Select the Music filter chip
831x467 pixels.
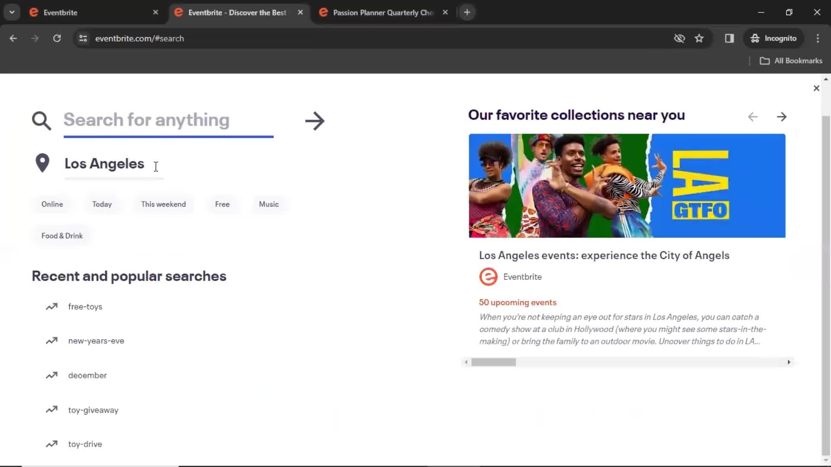pyautogui.click(x=269, y=204)
